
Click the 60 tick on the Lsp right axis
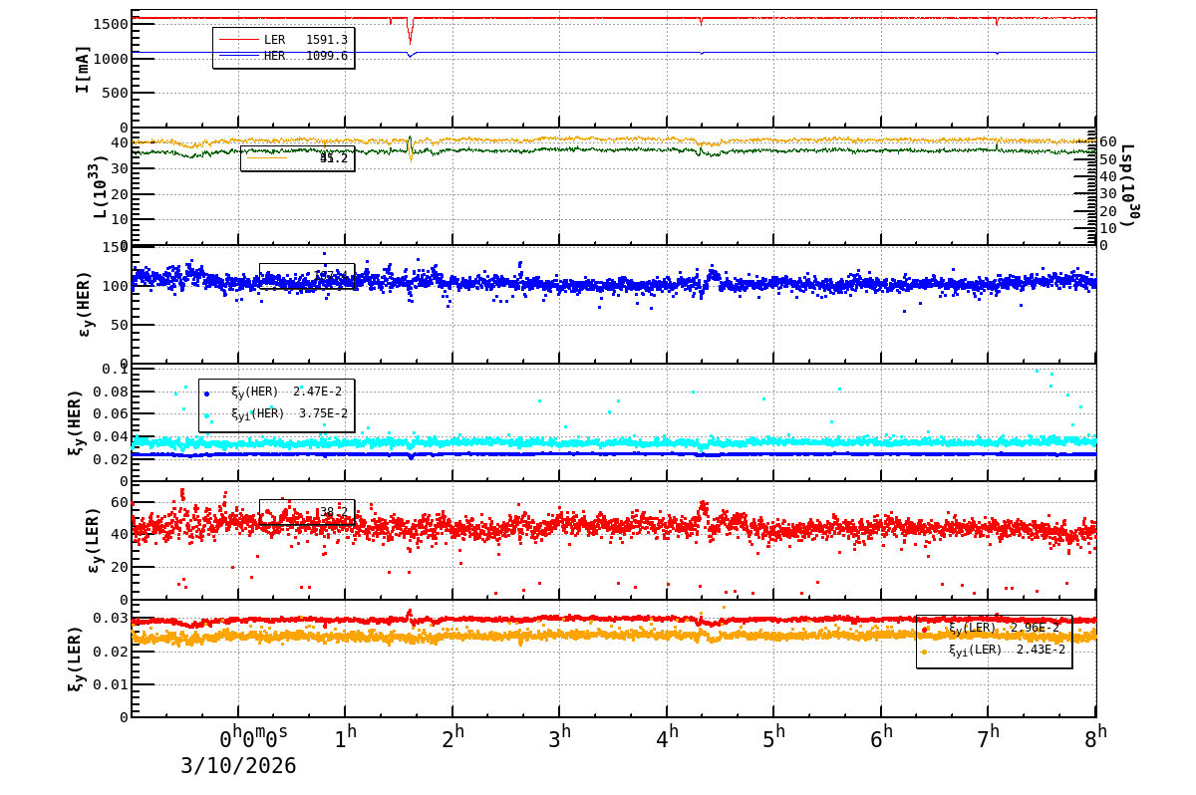click(x=1106, y=142)
